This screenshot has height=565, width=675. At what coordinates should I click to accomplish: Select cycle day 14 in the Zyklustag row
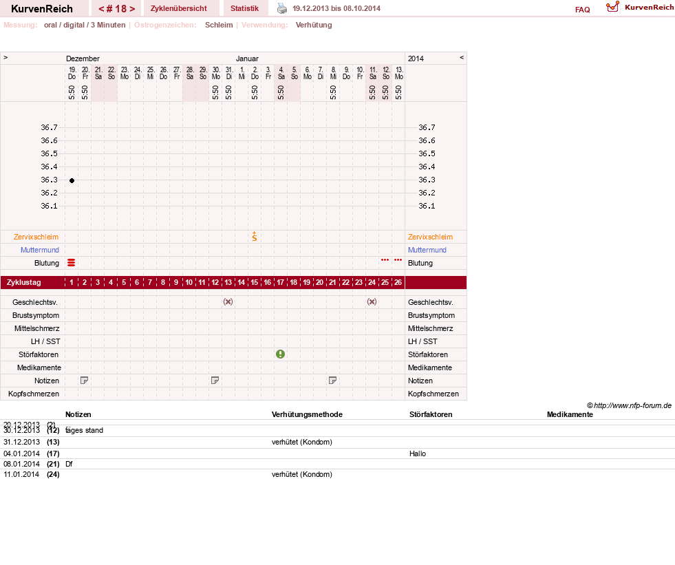[x=241, y=282]
